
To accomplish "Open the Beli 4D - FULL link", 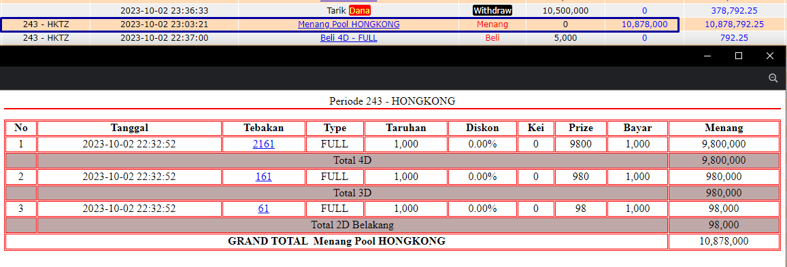I will point(349,37).
